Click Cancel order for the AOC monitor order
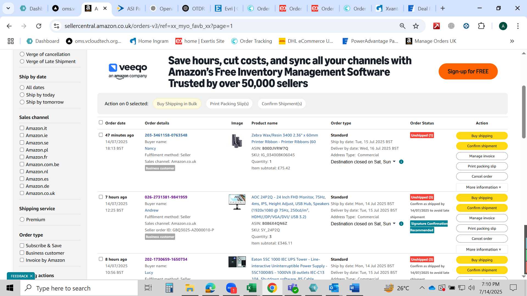The height and width of the screenshot is (296, 527). coord(482,238)
